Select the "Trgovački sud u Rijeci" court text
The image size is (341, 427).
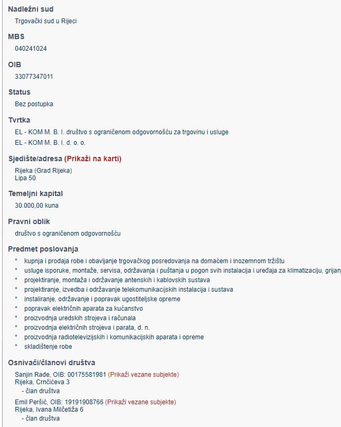click(50, 21)
